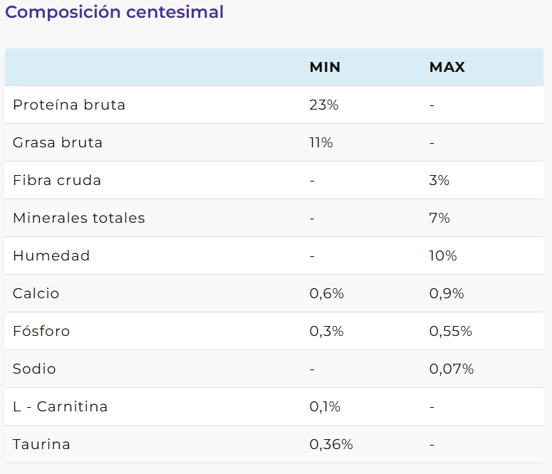552x474 pixels.
Task: Click the 10% maximum humidity value
Action: [442, 256]
